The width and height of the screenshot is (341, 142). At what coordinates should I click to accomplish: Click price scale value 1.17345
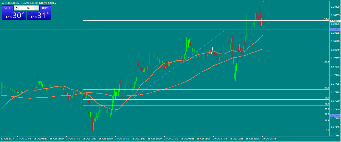[x=335, y=127]
